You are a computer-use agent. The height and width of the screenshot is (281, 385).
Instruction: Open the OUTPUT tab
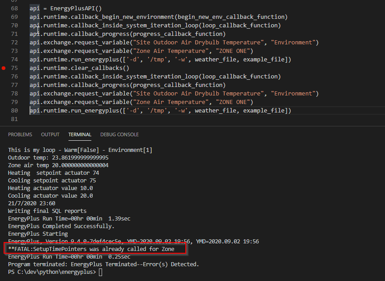click(50, 134)
